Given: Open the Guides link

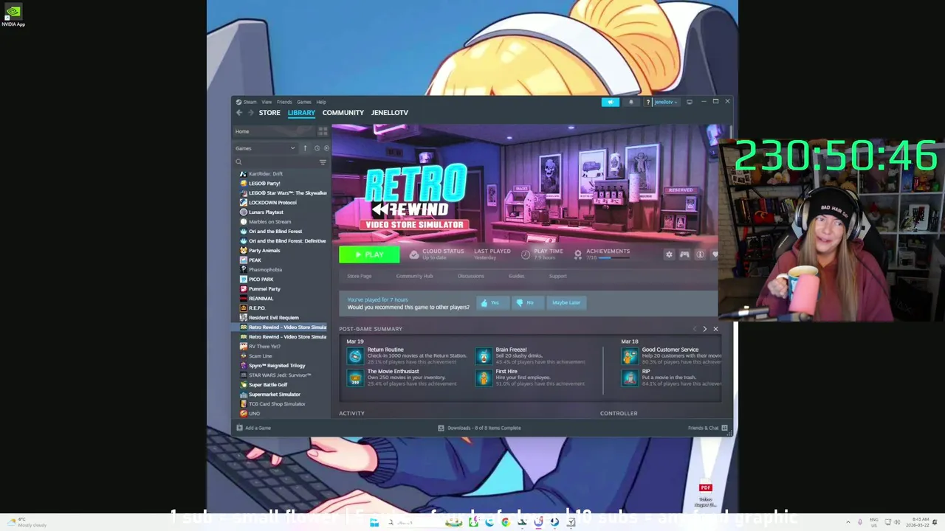Looking at the screenshot, I should 516,276.
